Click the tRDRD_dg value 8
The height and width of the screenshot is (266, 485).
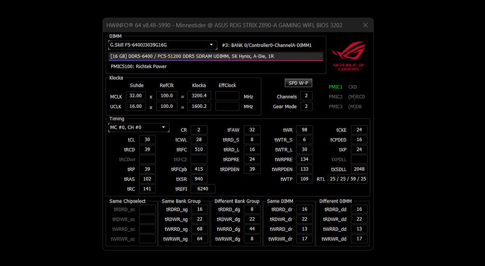252,209
